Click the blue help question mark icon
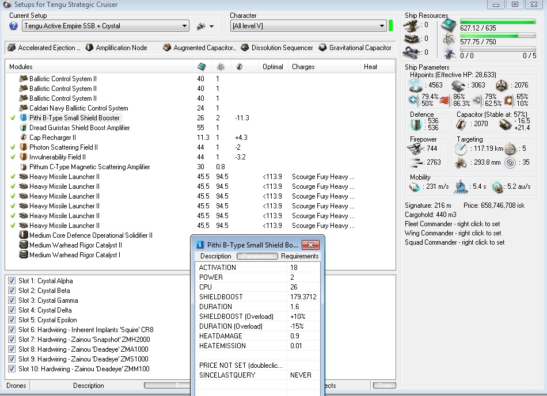547x396 pixels. pyautogui.click(x=13, y=26)
